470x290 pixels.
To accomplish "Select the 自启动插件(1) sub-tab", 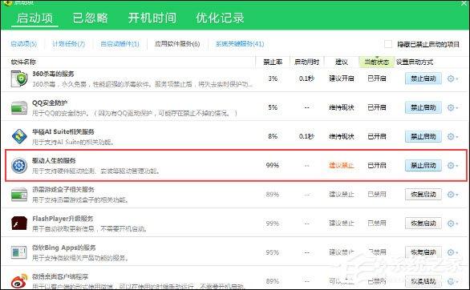I will pyautogui.click(x=120, y=44).
